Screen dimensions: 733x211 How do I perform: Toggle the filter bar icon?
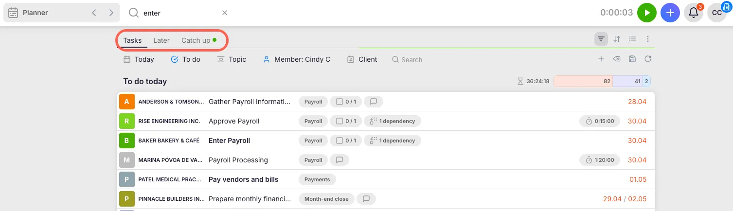tap(601, 39)
